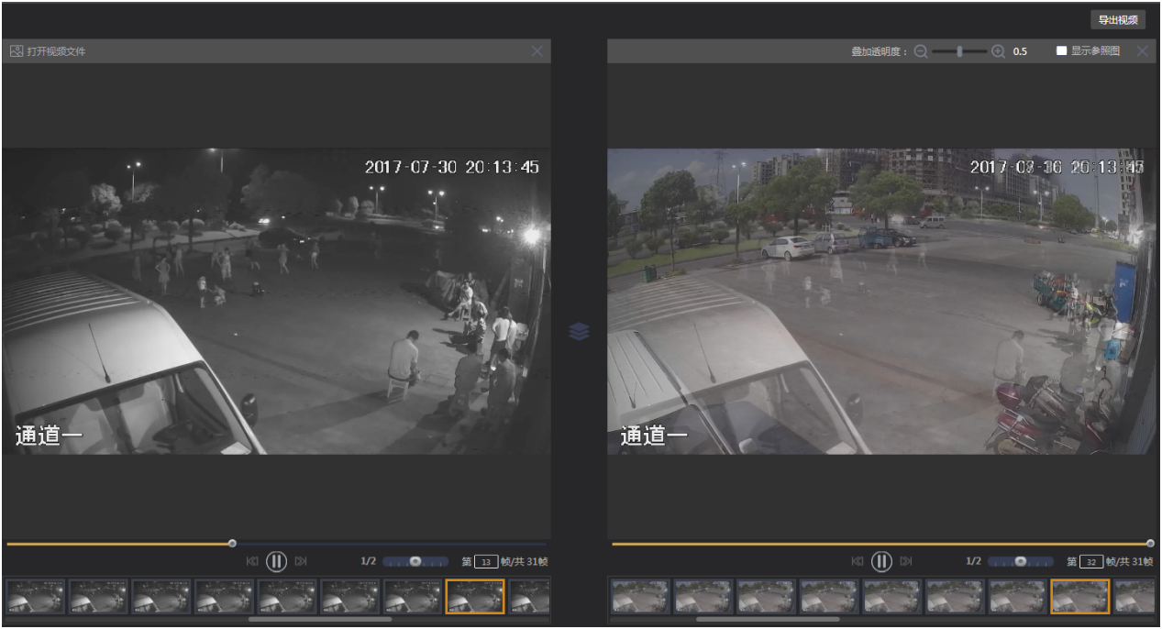Decrease overlay transparency with the minus icon

coord(921,51)
